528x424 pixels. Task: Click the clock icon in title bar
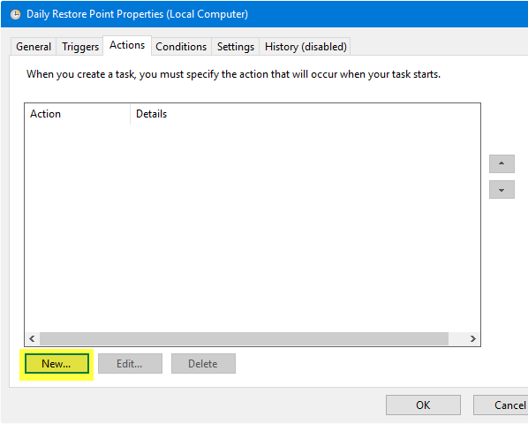pos(15,14)
